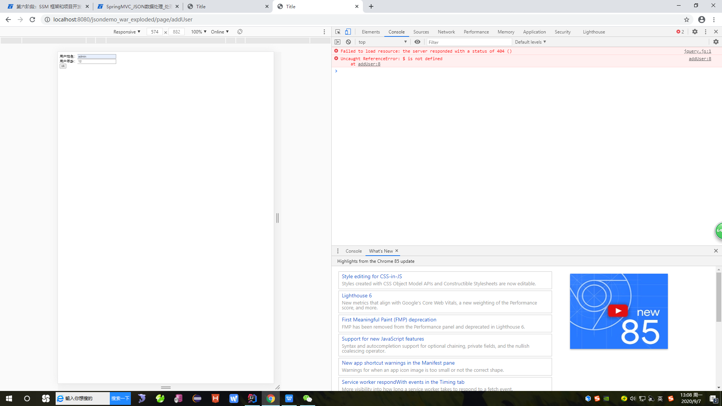Open the 'at addUser:8' stack trace link
The height and width of the screenshot is (406, 722).
point(369,64)
